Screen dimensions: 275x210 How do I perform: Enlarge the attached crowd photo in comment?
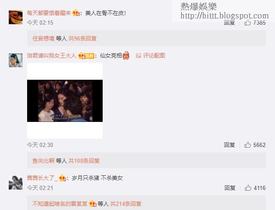[65, 101]
